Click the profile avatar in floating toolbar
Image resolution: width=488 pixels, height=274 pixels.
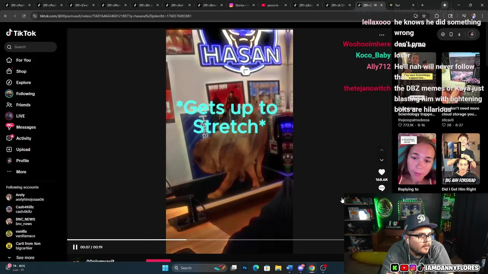point(472,34)
